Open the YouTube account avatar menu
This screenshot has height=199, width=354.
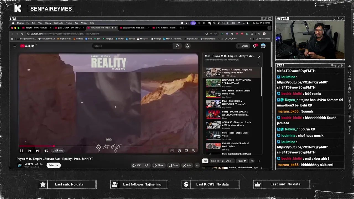[263, 46]
